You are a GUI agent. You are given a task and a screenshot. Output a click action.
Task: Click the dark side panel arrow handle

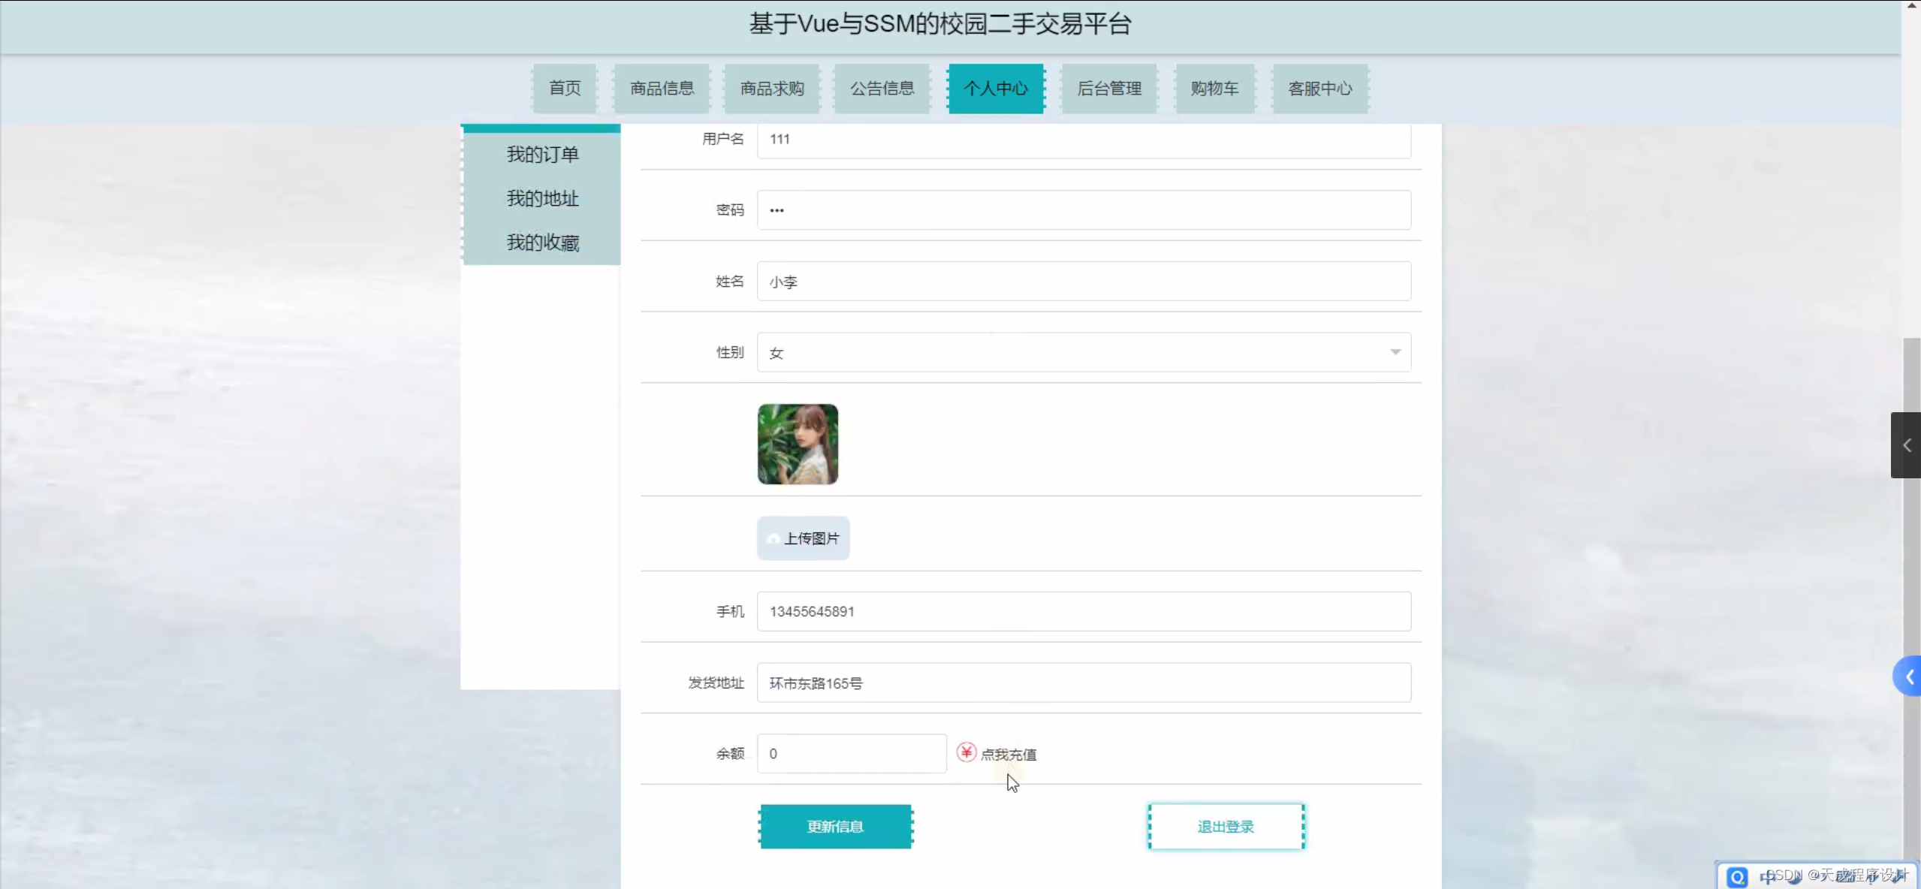pos(1906,445)
